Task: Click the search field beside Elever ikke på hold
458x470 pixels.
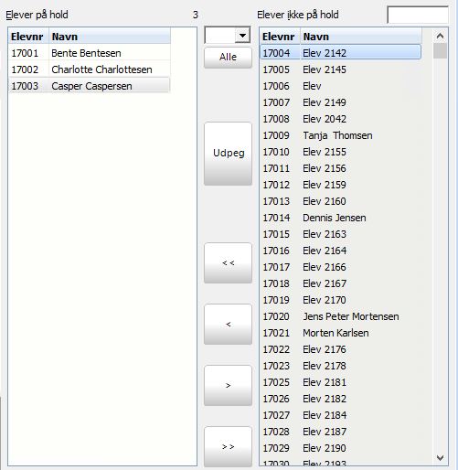Action: tap(418, 15)
